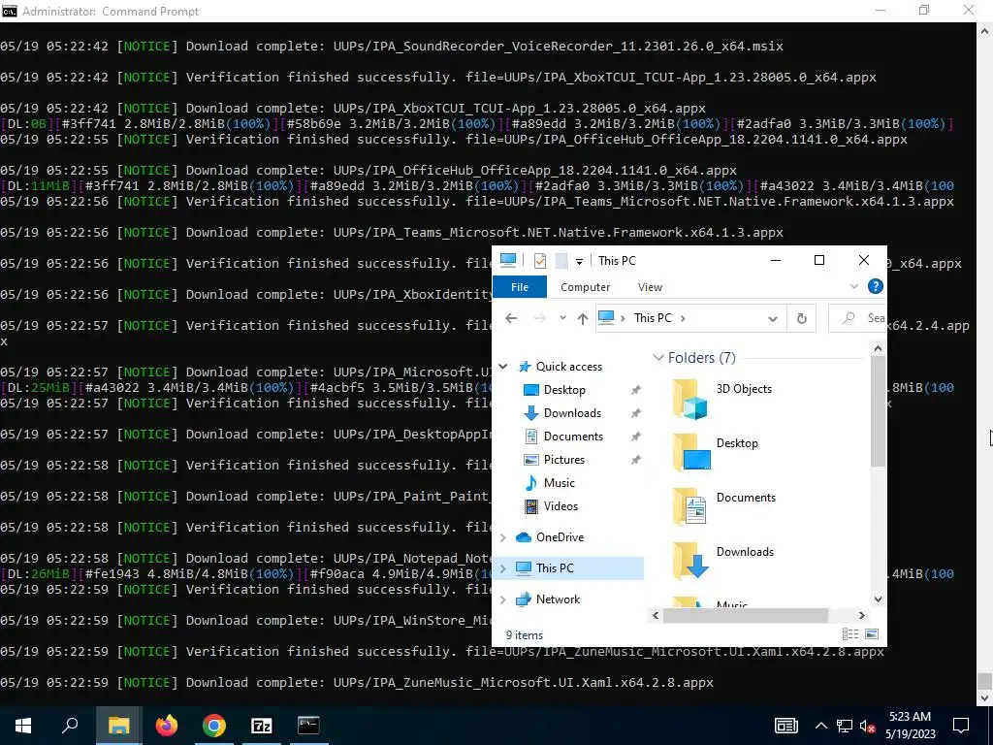
Task: Select Documents under Quick access
Action: point(573,437)
